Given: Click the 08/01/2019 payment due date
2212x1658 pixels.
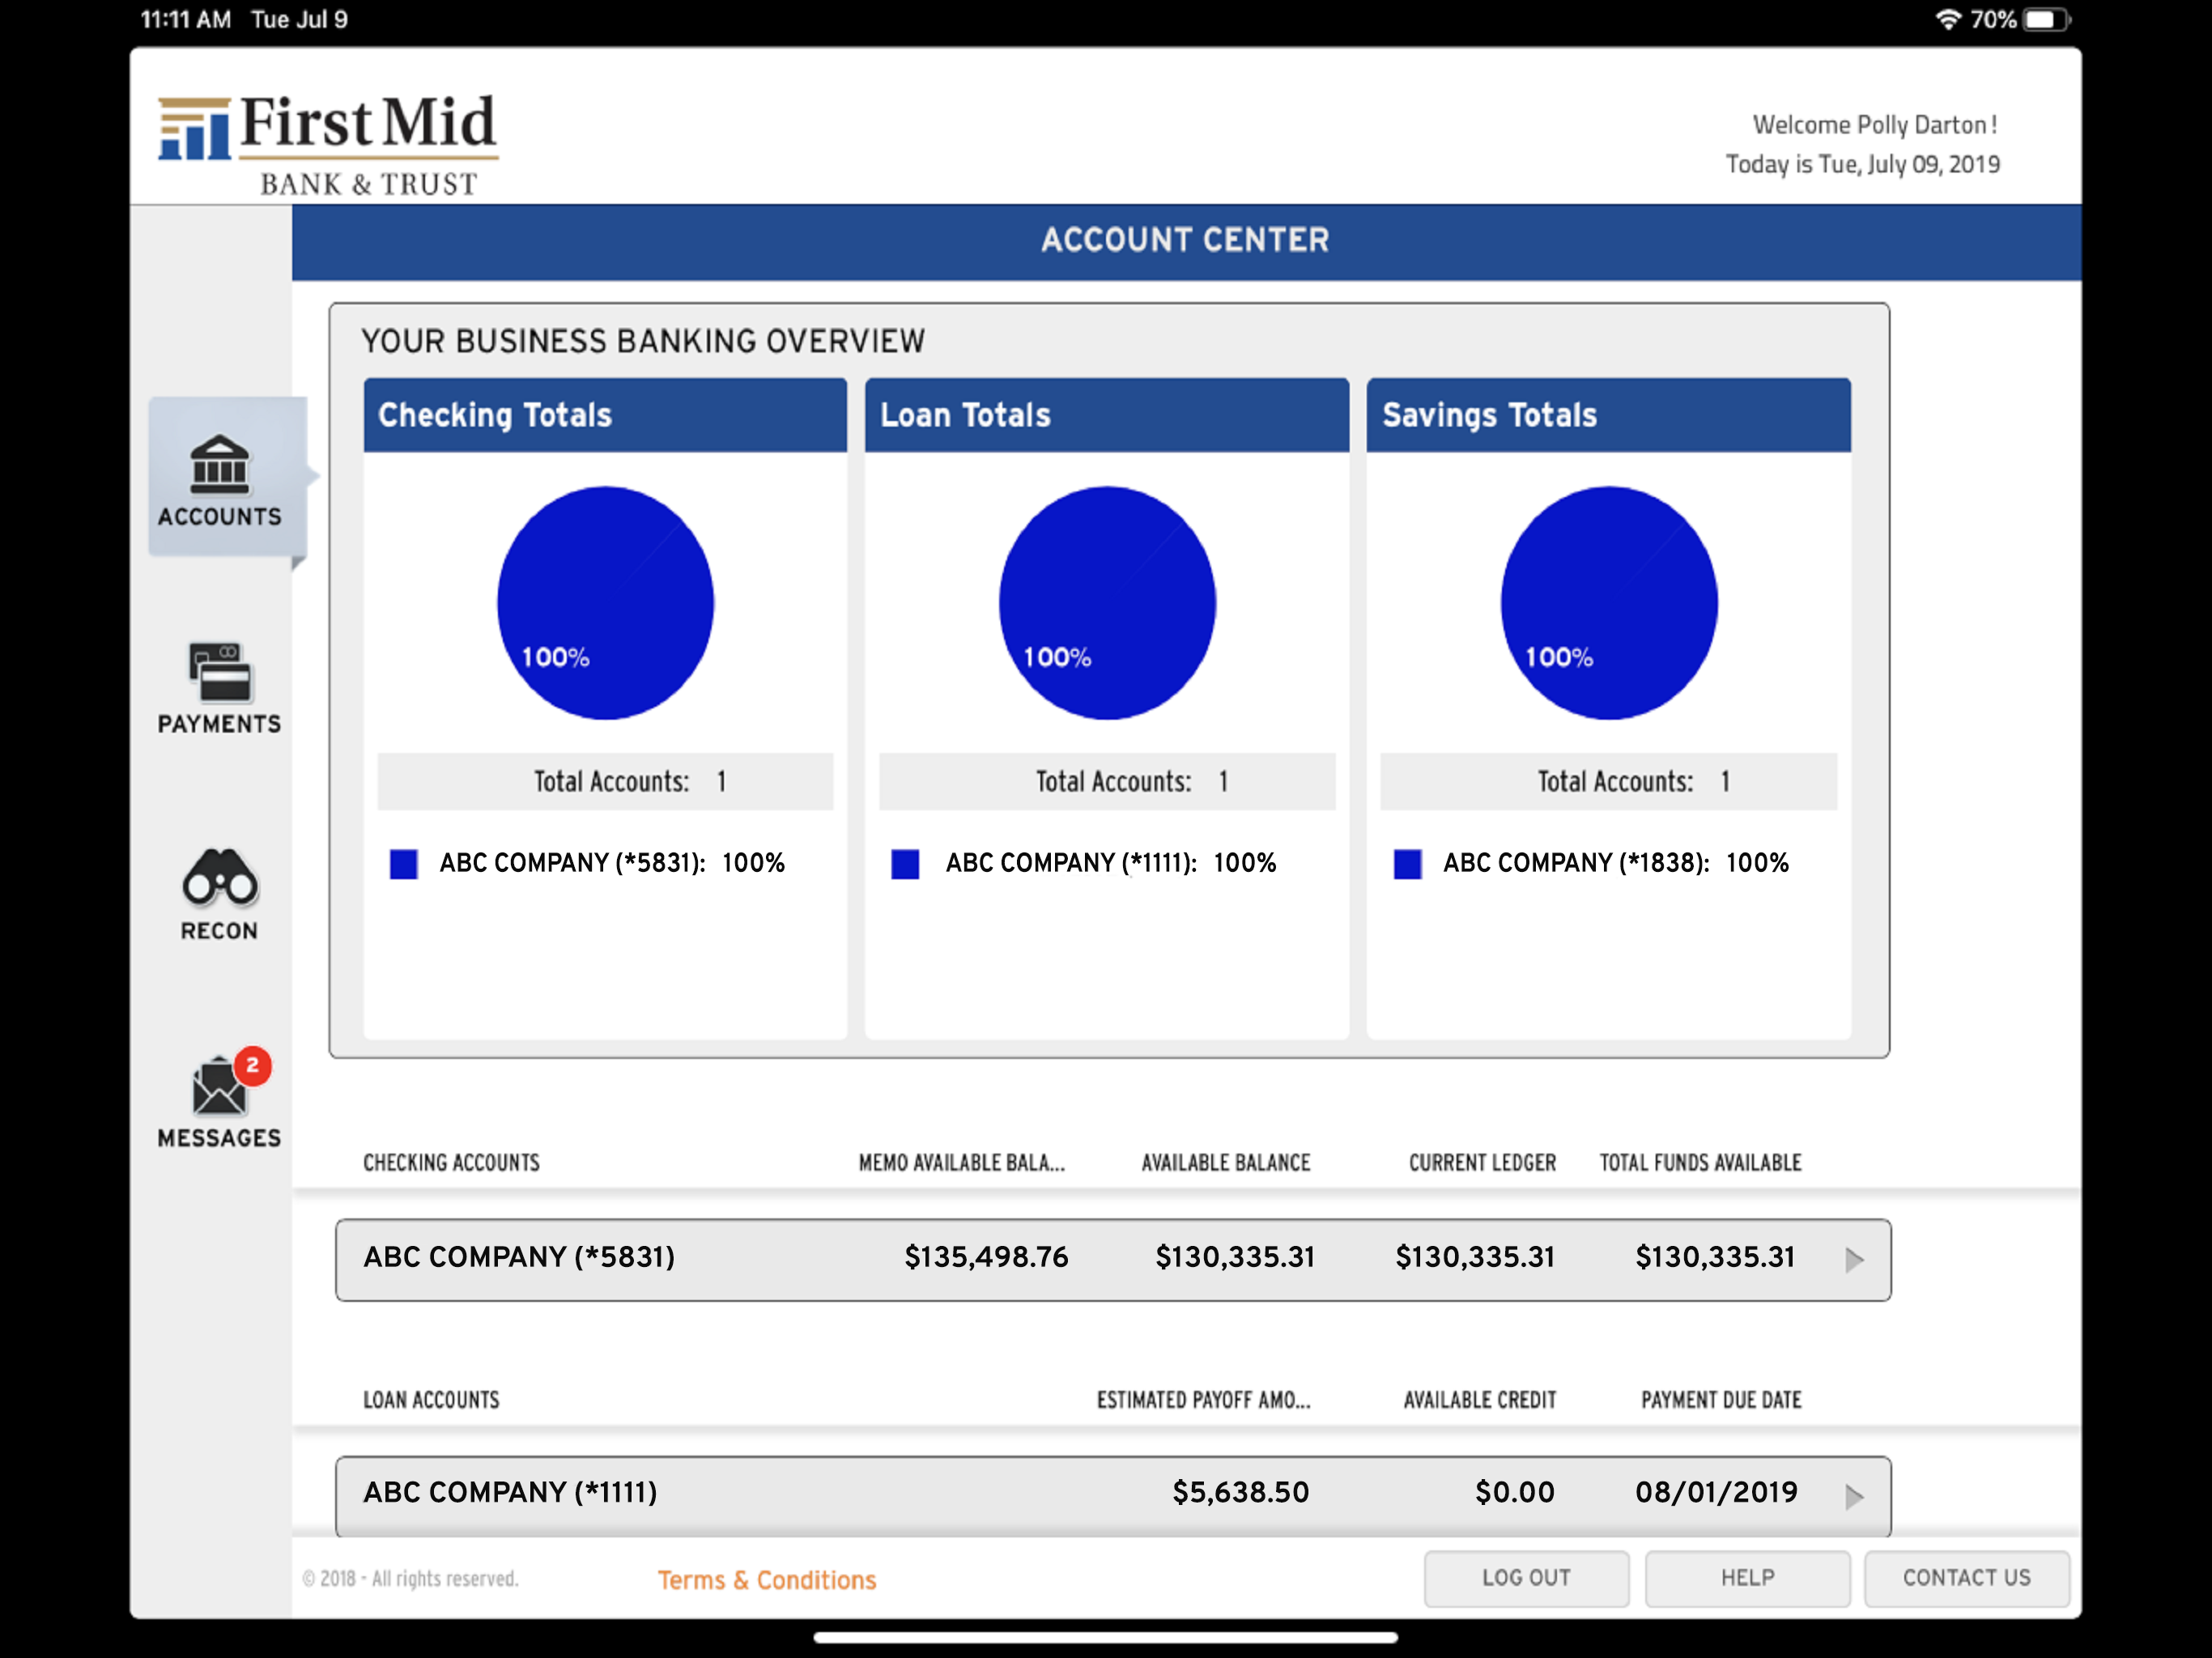Looking at the screenshot, I should [x=1716, y=1493].
